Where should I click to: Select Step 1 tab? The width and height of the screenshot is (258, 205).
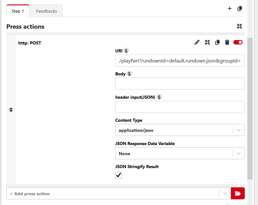coord(18,11)
